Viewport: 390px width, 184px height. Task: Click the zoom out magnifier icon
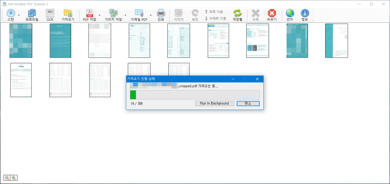click(x=7, y=178)
